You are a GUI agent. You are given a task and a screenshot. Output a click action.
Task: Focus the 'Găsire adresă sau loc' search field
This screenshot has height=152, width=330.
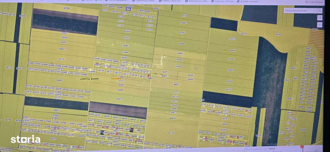[x=301, y=11]
